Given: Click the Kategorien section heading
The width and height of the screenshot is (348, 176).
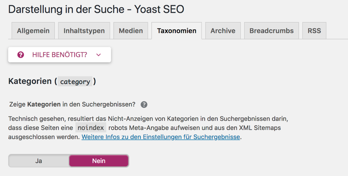Looking at the screenshot, I should click(52, 81).
